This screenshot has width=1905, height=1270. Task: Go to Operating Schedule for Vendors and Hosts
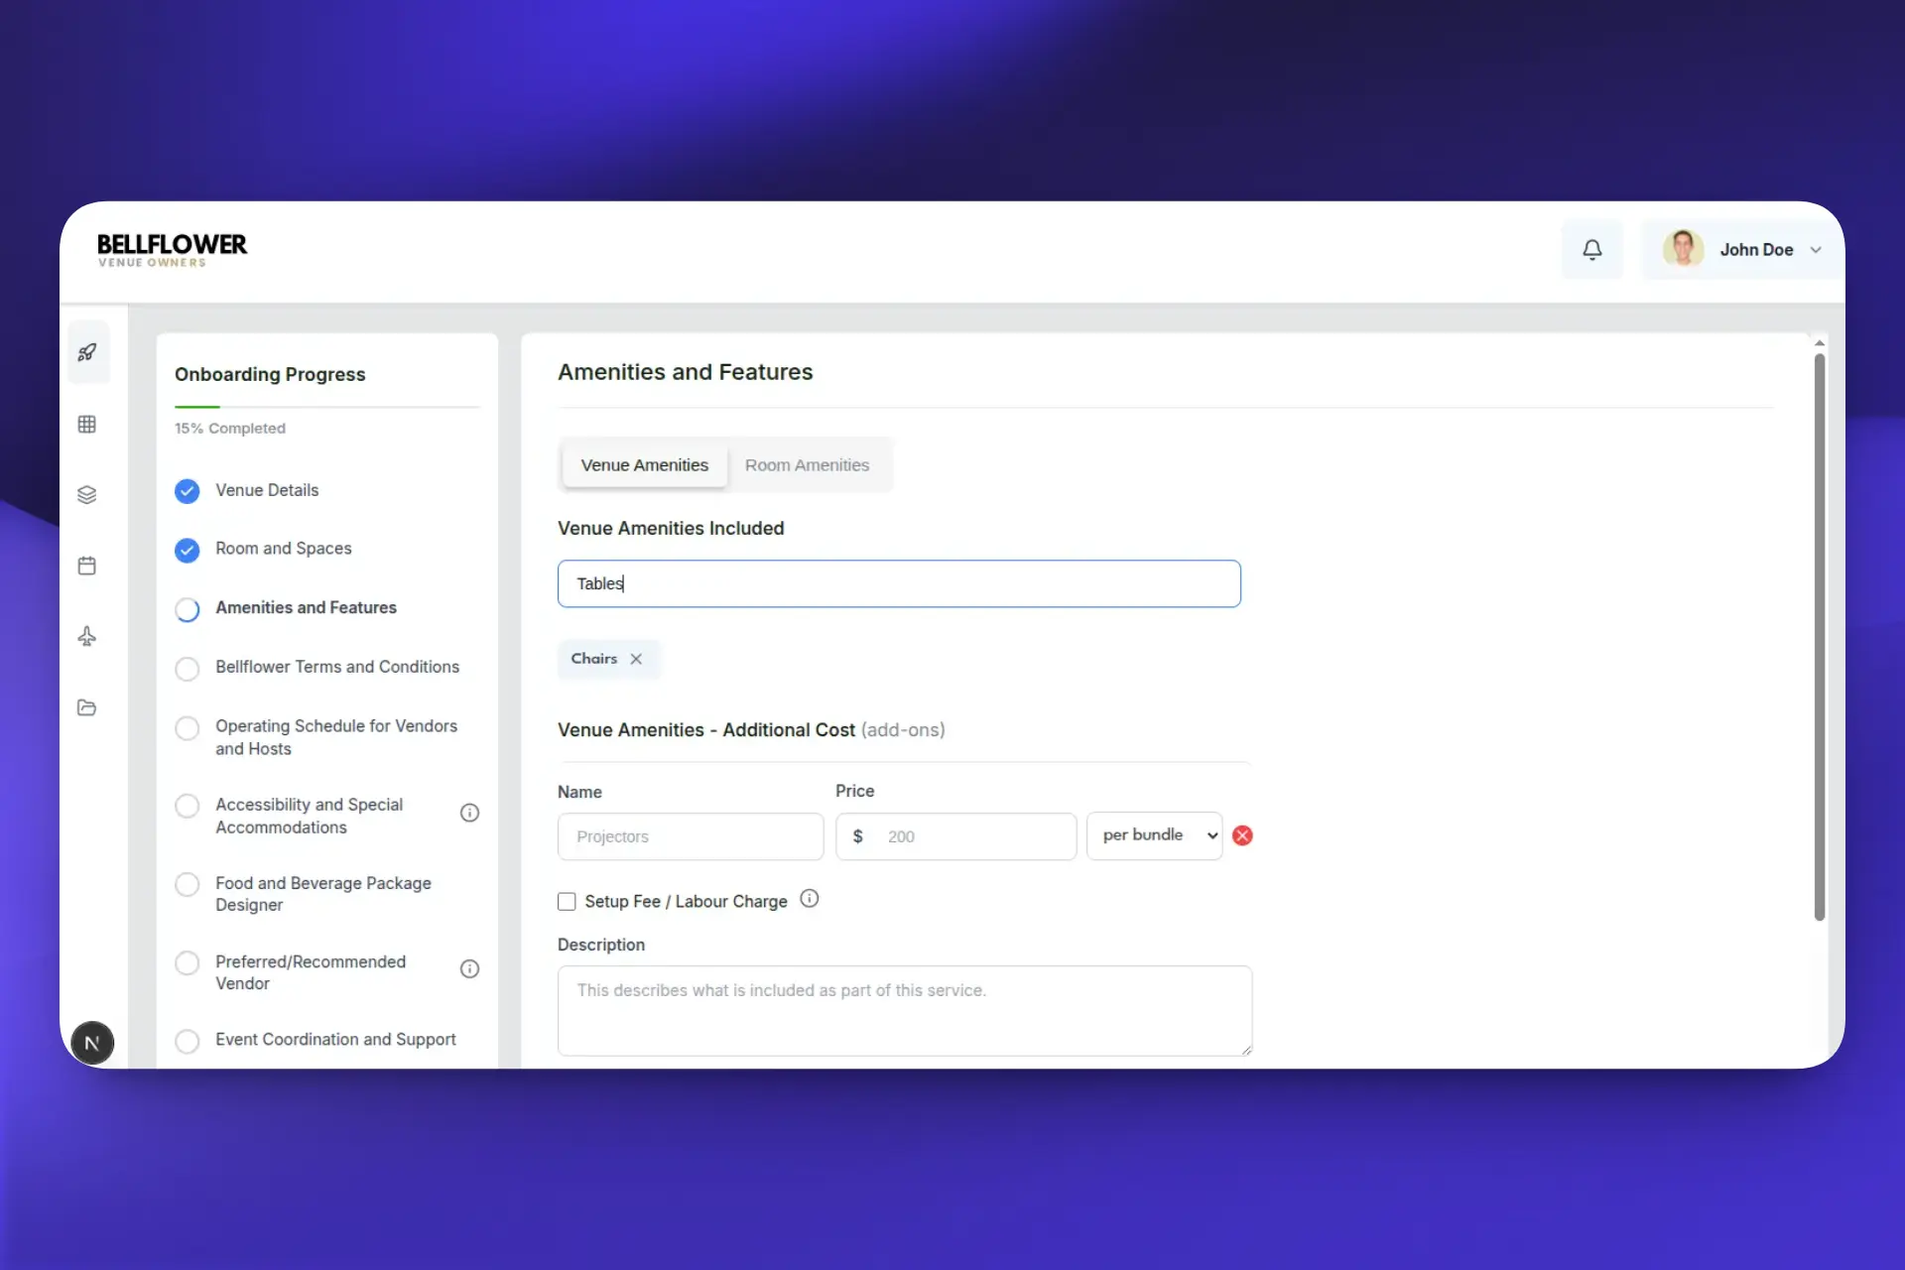pos(336,737)
